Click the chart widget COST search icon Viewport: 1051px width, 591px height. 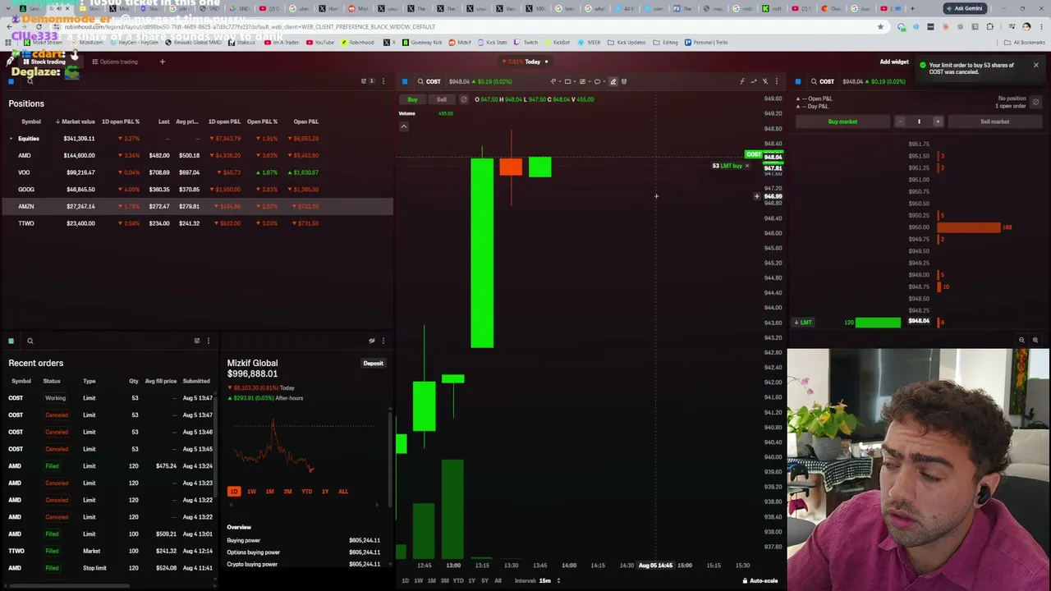point(420,81)
